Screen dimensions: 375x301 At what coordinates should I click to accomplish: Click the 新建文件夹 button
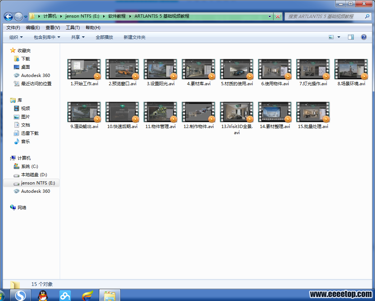[x=134, y=37]
